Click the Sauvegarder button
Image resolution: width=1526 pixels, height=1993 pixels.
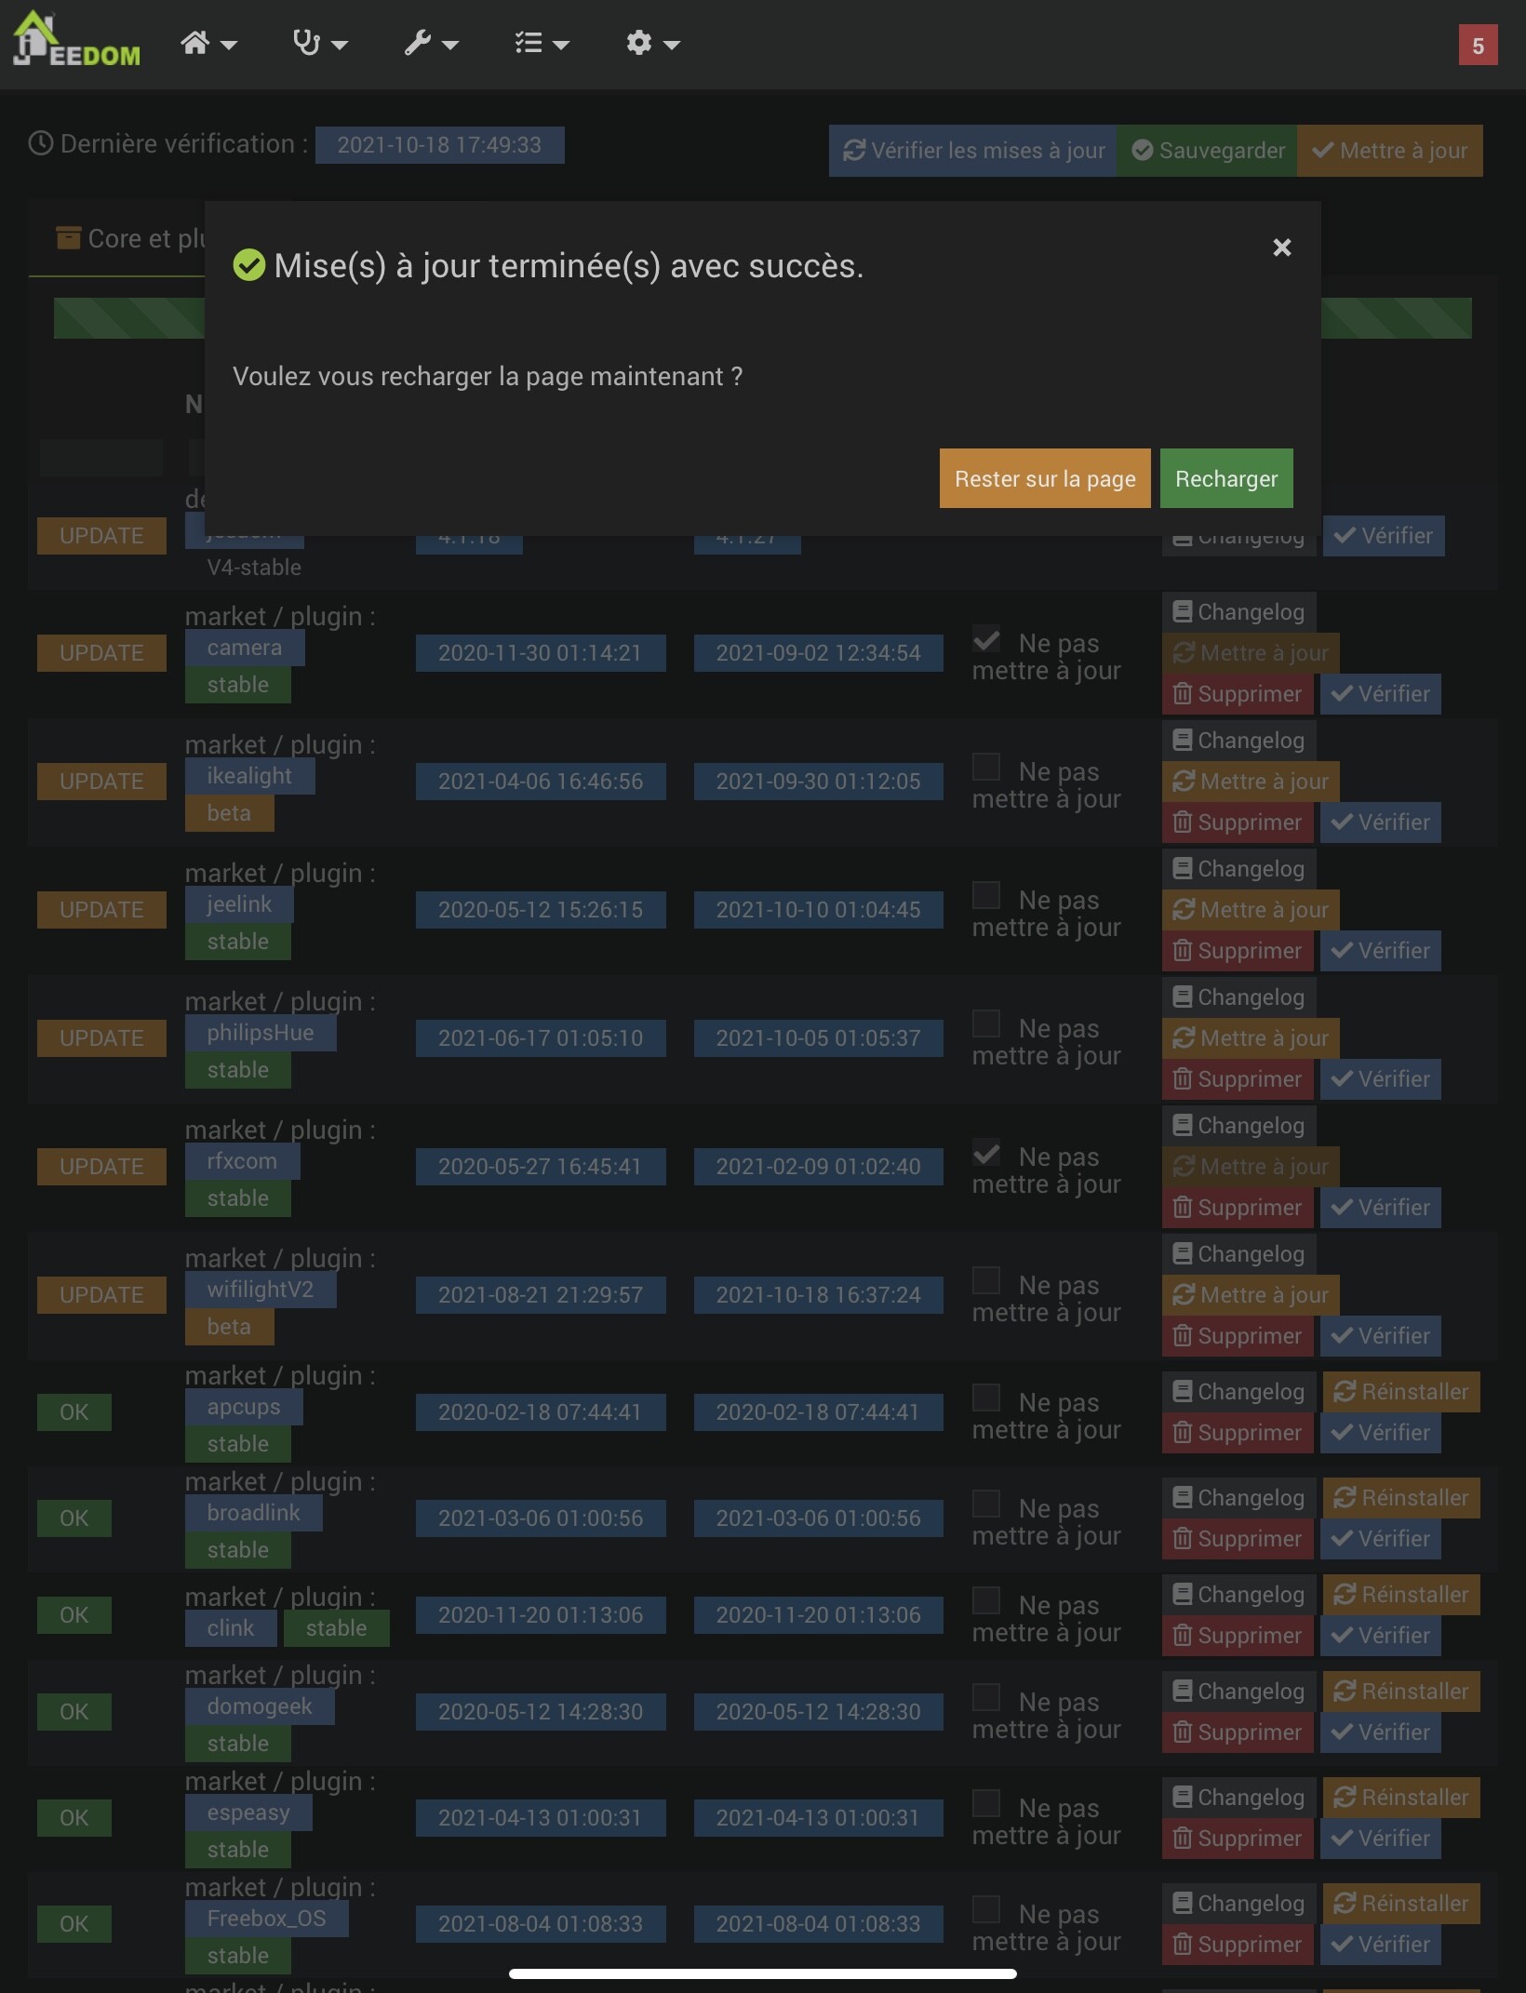1208,151
